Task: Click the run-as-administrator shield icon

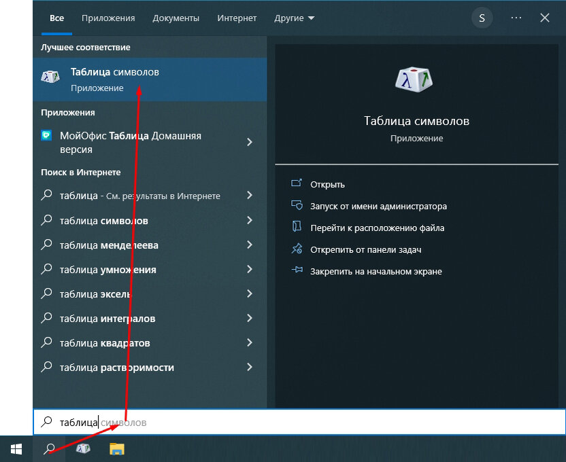Action: pyautogui.click(x=297, y=205)
